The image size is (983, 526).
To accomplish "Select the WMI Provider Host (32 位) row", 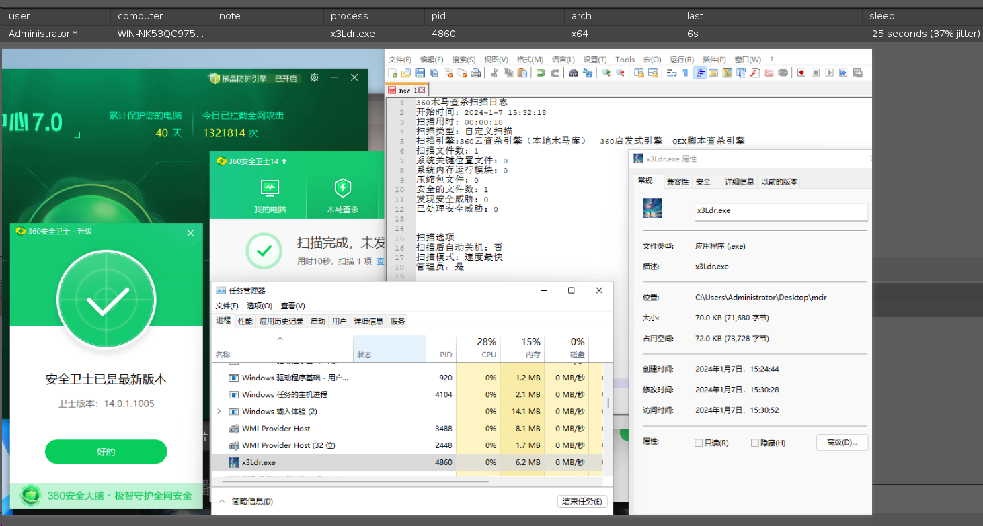I will point(407,445).
